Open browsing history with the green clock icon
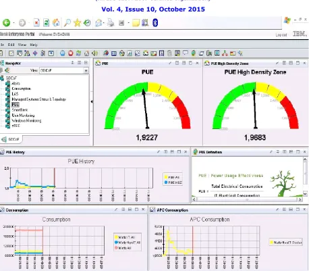Viewport: 309px width, 271px height. point(87,22)
